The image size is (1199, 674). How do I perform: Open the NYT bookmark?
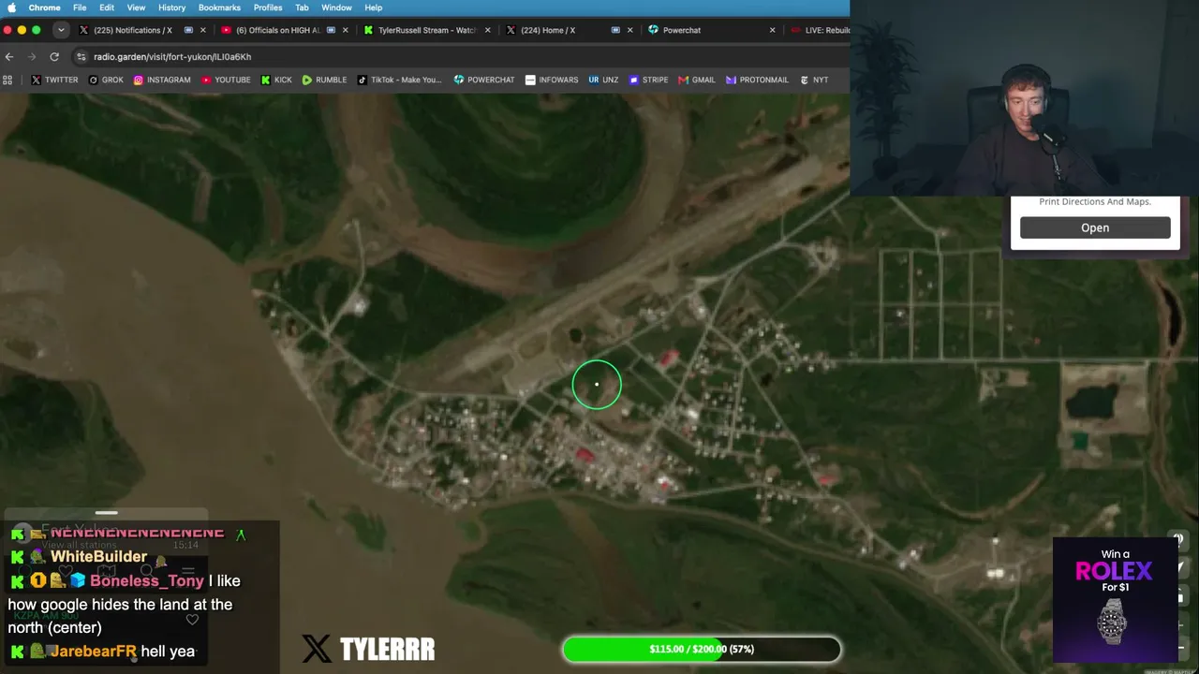coord(814,80)
